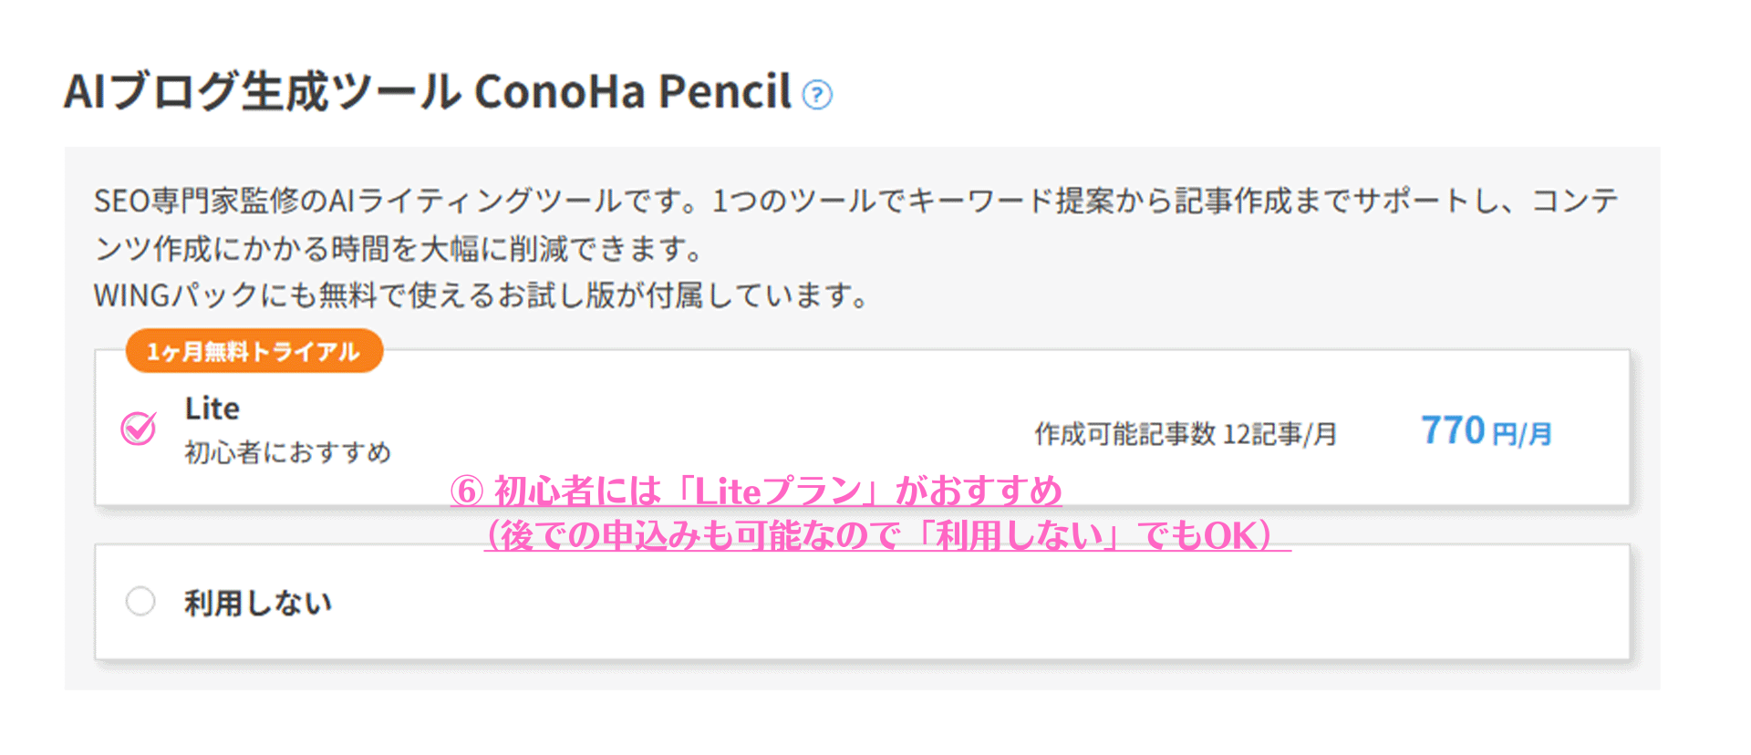This screenshot has height=755, width=1751.
Task: Click the word Pencil in the heading
Action: (725, 91)
